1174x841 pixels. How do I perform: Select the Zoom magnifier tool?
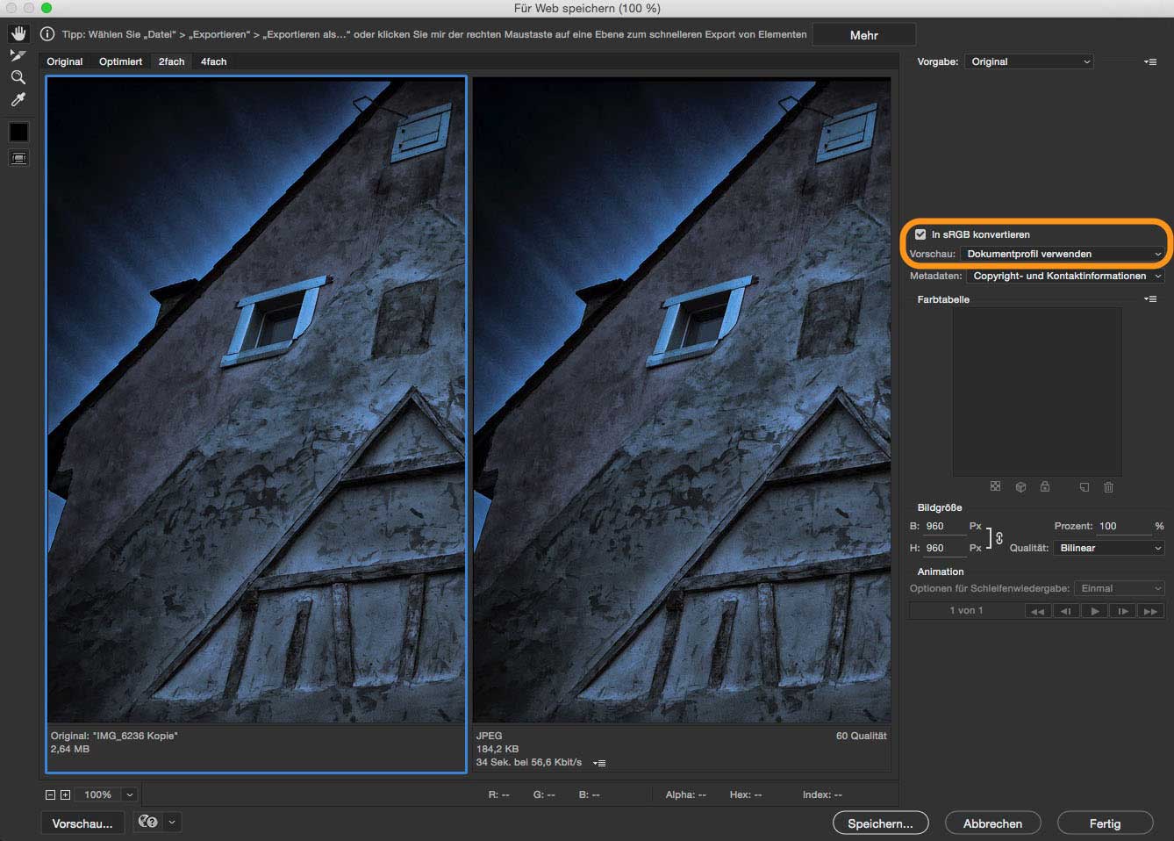18,77
